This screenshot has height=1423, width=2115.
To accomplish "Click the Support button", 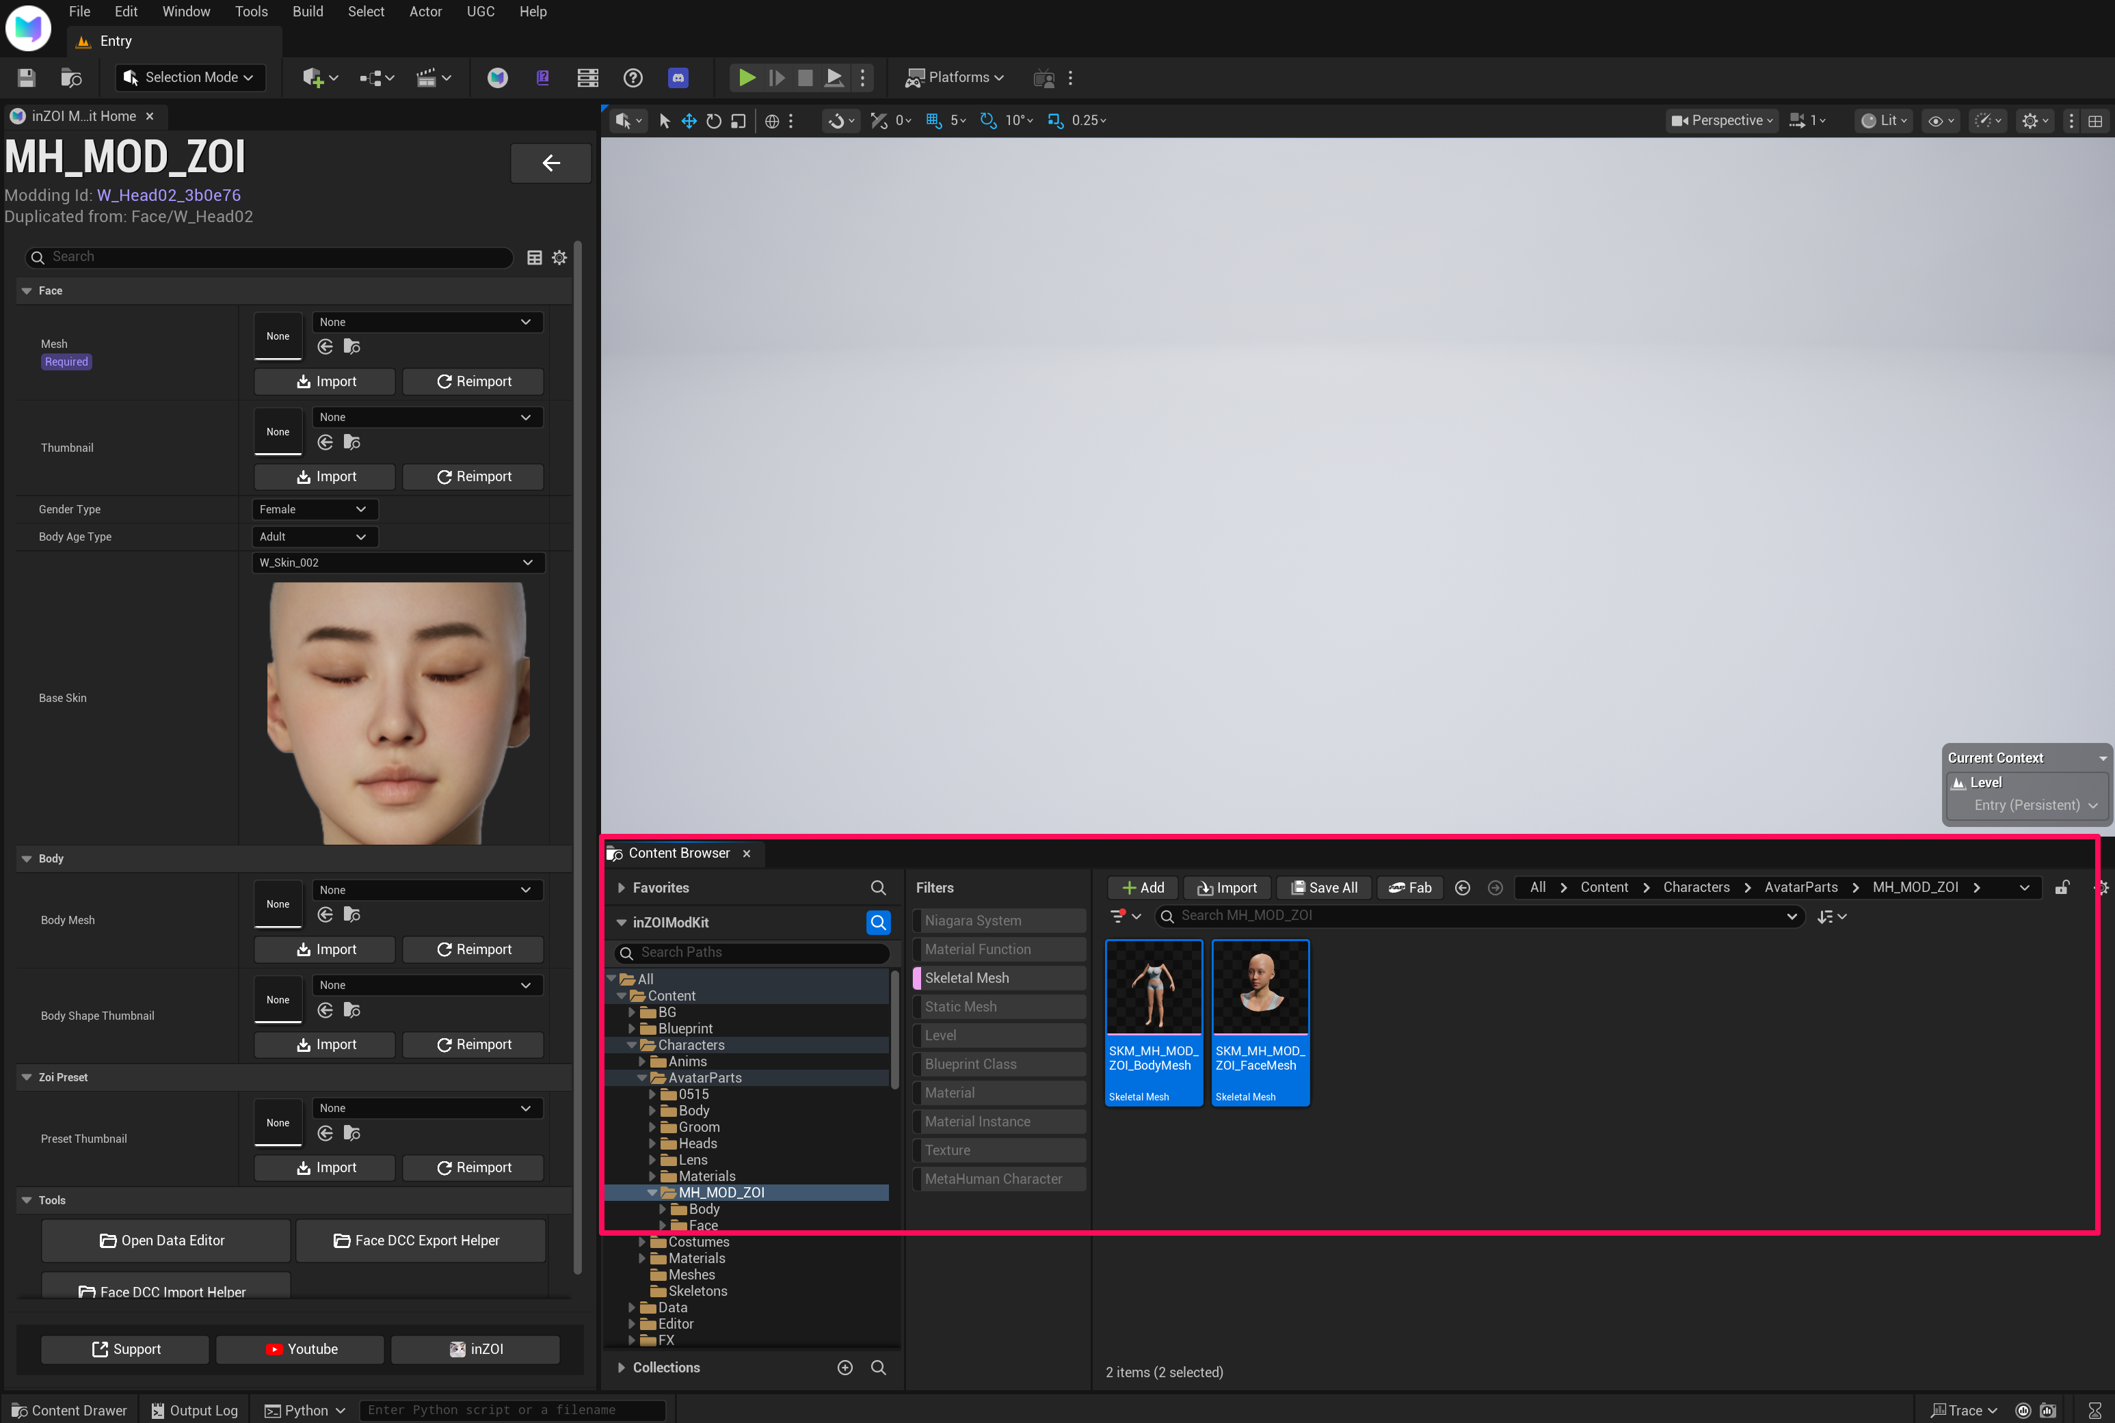I will 125,1349.
